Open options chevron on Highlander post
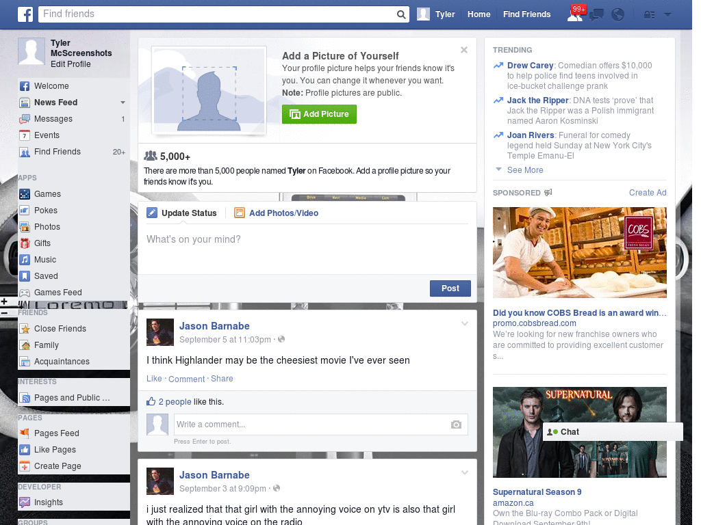Viewport: 701px width, 525px height. [x=465, y=323]
